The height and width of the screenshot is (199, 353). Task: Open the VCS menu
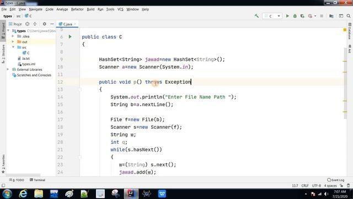click(x=120, y=9)
